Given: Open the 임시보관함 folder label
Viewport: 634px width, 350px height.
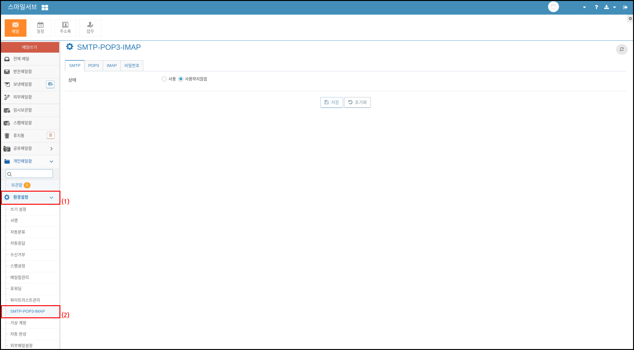Looking at the screenshot, I should click(22, 110).
